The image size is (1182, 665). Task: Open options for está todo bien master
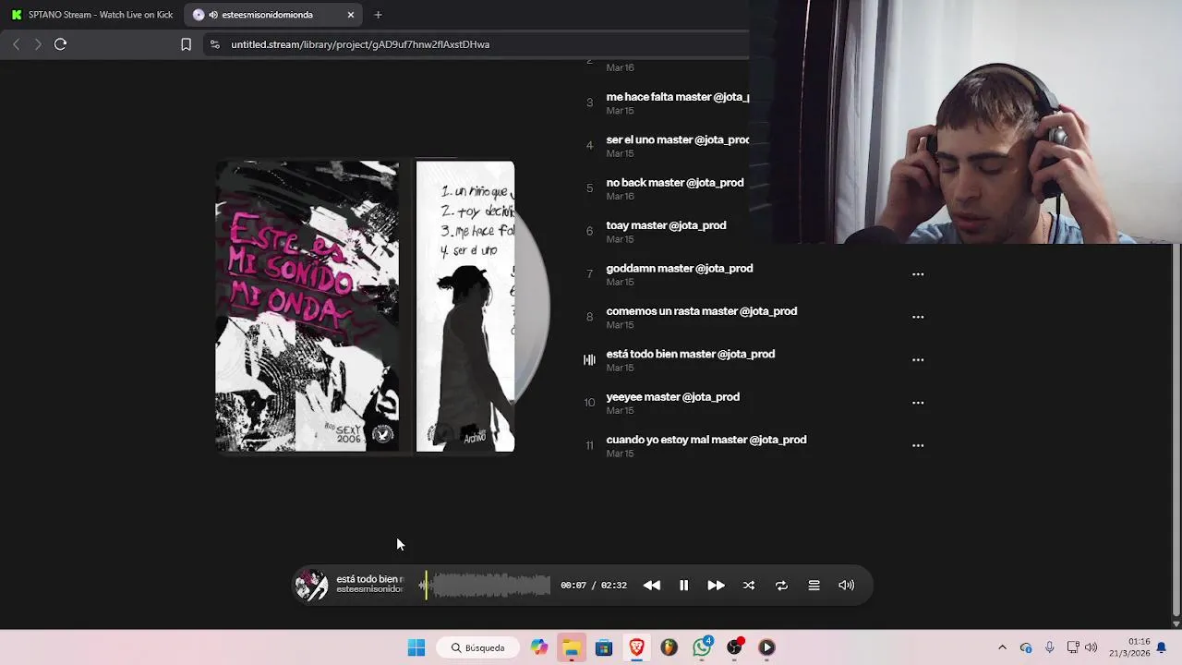pos(918,360)
